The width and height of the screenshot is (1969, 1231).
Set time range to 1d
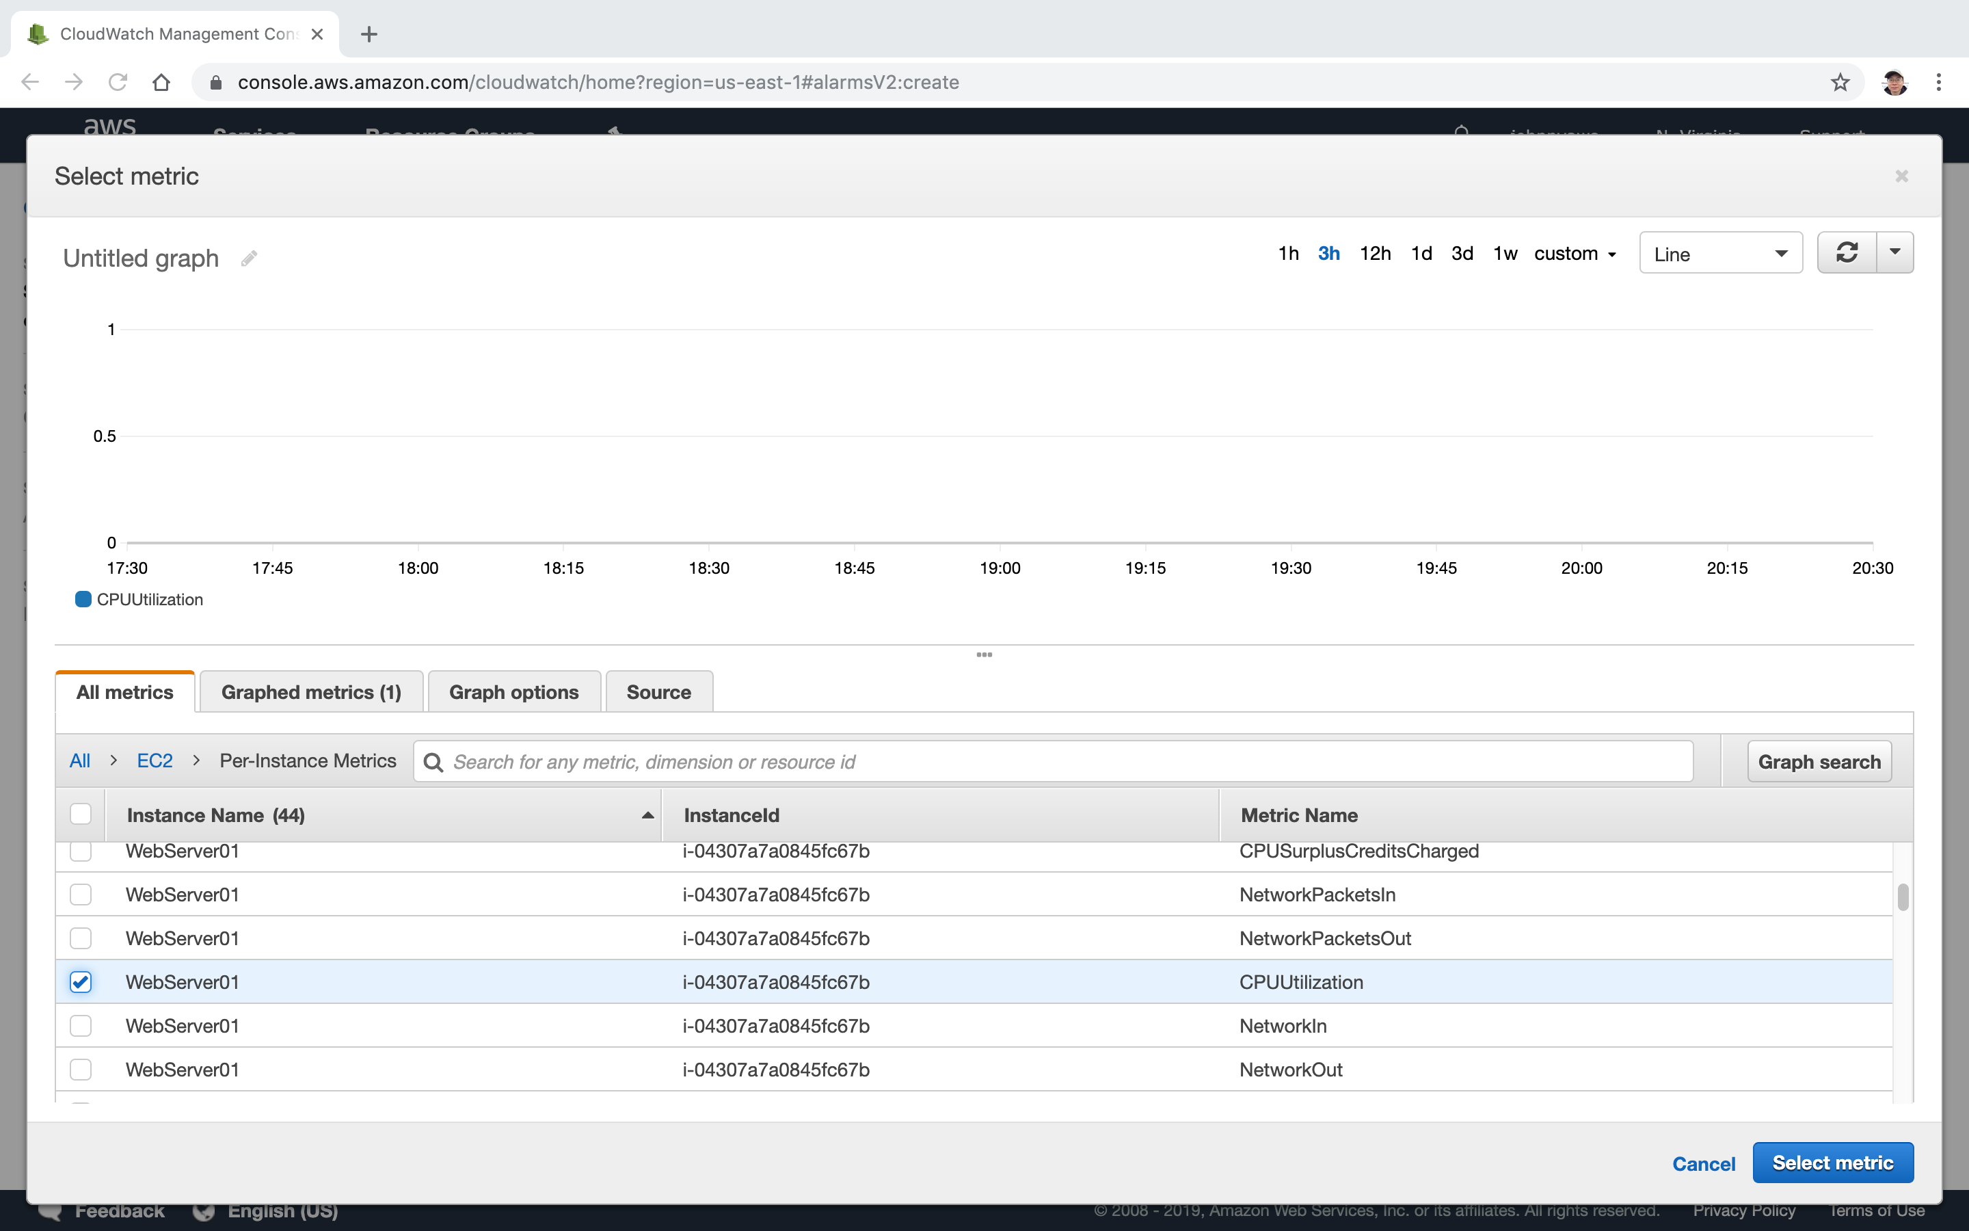pos(1421,254)
